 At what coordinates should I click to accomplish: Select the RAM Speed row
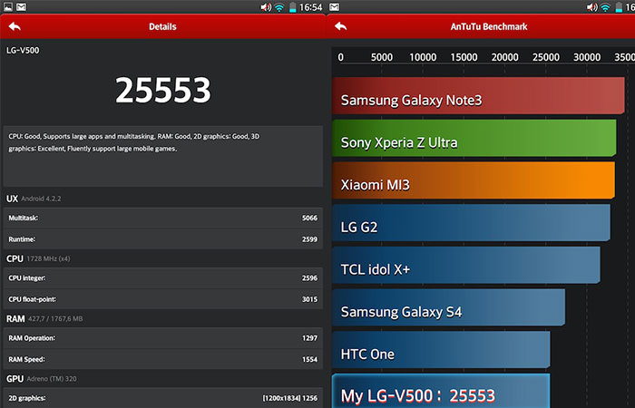(162, 358)
